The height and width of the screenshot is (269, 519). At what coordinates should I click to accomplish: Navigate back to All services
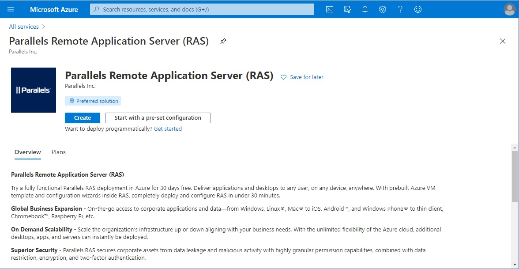23,27
